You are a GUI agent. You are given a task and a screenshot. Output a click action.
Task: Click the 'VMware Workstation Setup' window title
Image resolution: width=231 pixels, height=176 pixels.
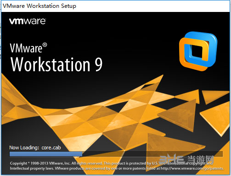click(x=39, y=6)
